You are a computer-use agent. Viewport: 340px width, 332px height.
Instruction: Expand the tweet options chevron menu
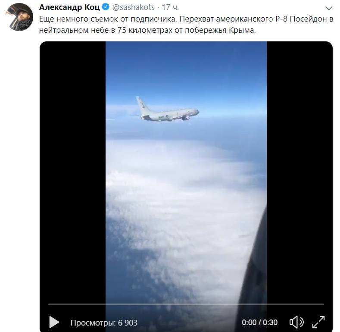(x=329, y=8)
